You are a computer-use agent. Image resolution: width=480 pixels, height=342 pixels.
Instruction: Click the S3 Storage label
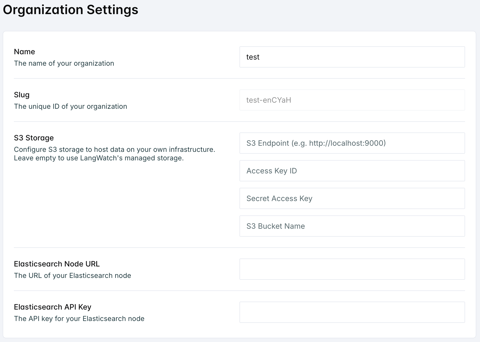click(x=34, y=138)
